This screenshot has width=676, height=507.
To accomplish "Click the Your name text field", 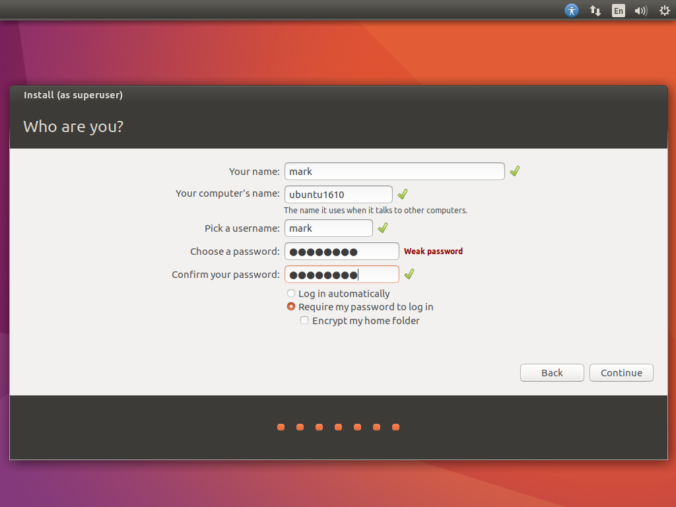I will (394, 171).
